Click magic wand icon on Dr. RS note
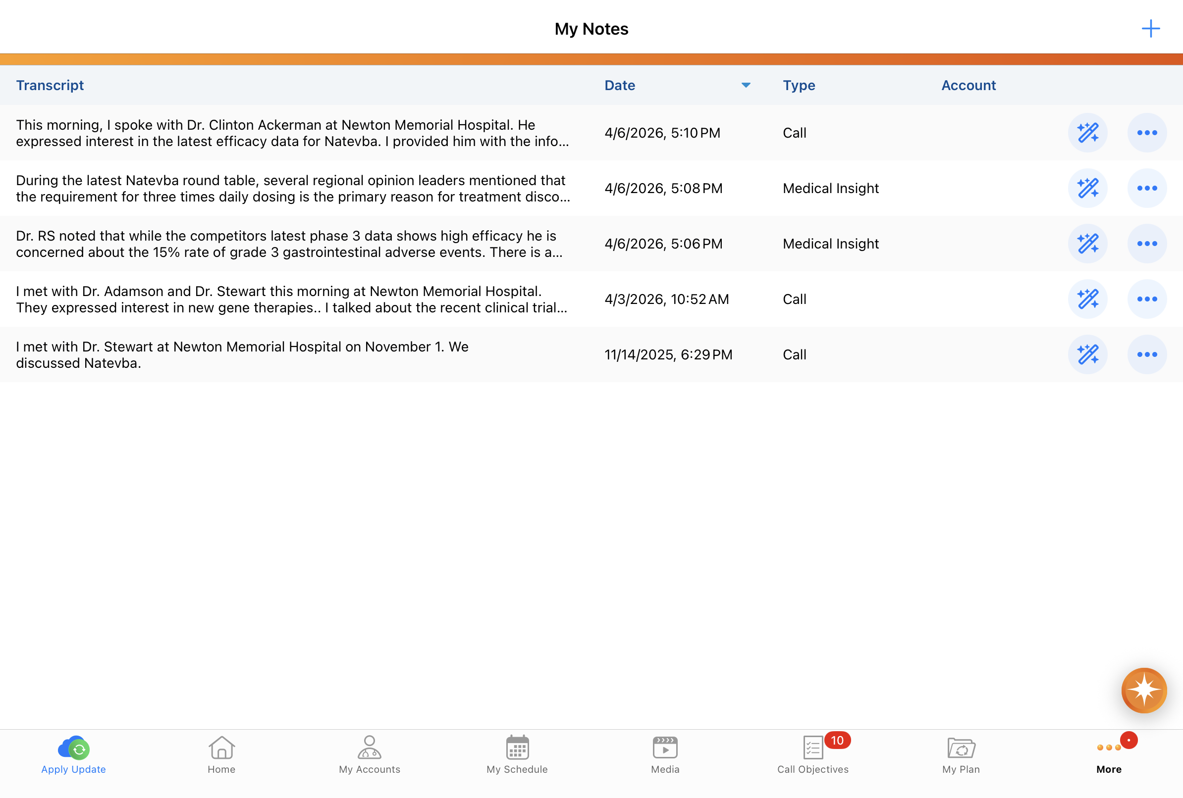This screenshot has width=1183, height=798. [1087, 244]
